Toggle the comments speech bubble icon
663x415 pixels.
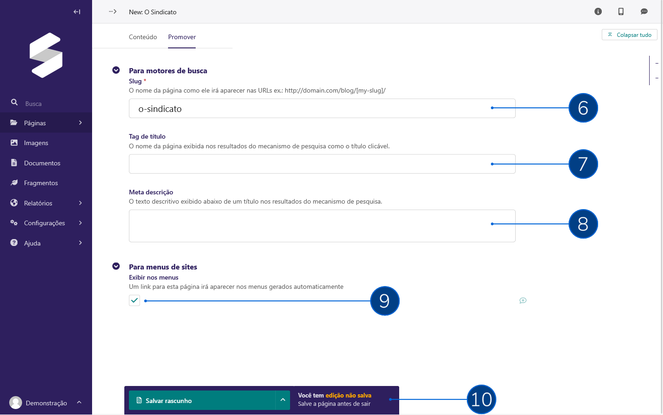pos(644,12)
